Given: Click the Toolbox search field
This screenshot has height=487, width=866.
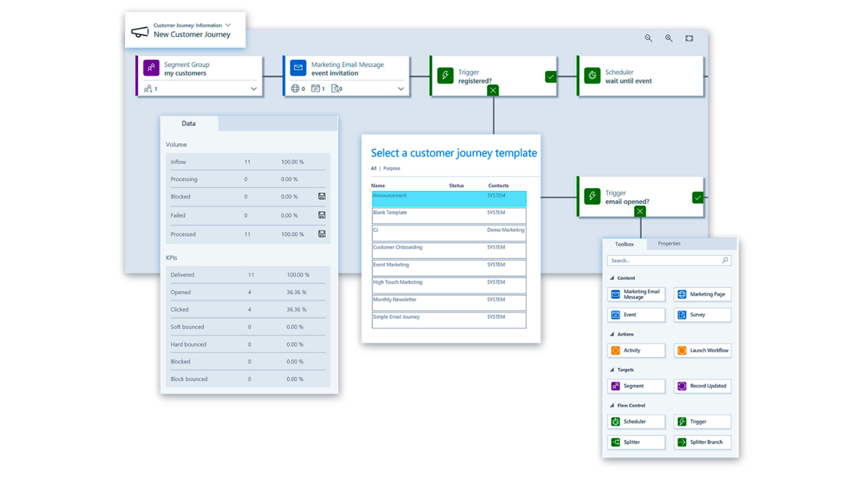Looking at the screenshot, I should 664,260.
